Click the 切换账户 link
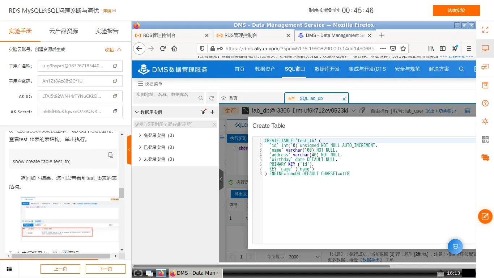This screenshot has width=494, height=278. coord(447,111)
